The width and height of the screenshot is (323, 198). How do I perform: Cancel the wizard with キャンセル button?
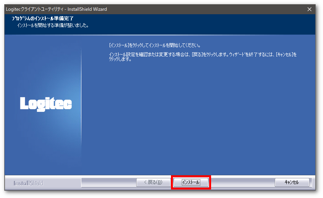[x=292, y=182]
